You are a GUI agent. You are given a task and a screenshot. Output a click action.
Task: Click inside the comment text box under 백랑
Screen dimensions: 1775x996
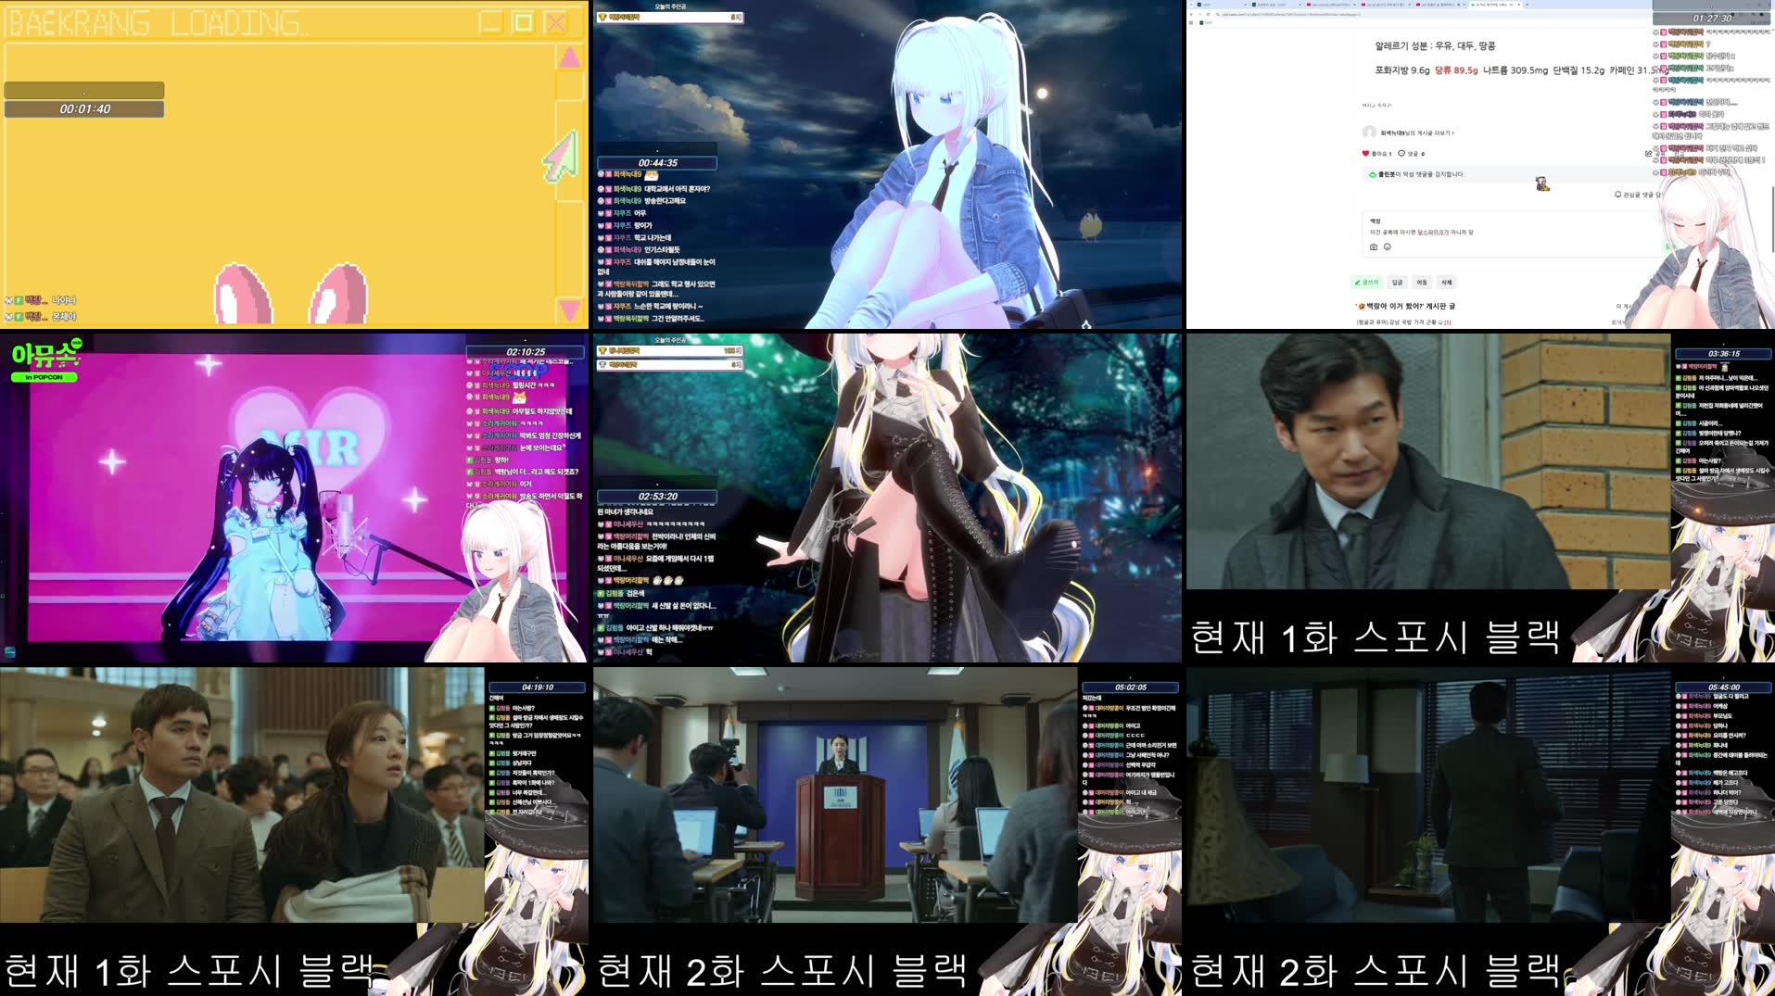1506,233
